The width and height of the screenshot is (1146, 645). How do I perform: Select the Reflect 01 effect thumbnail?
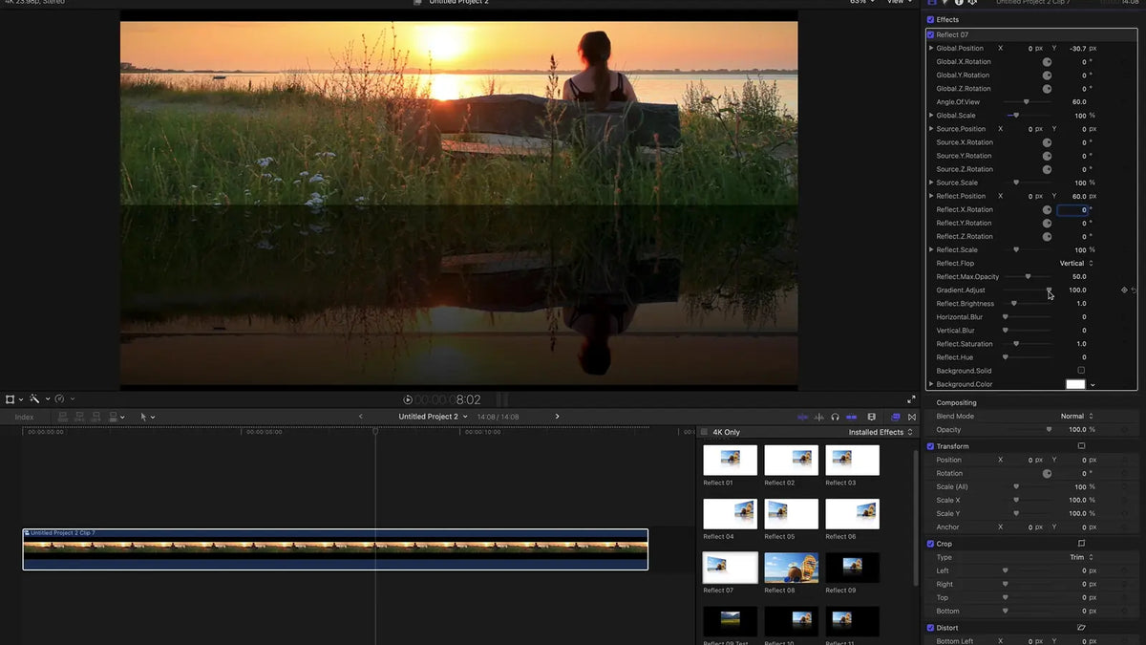coord(731,460)
